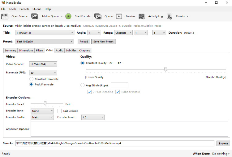The image size is (232, 157).
Task: Click the Preview film frame icon
Action: click(119, 16)
